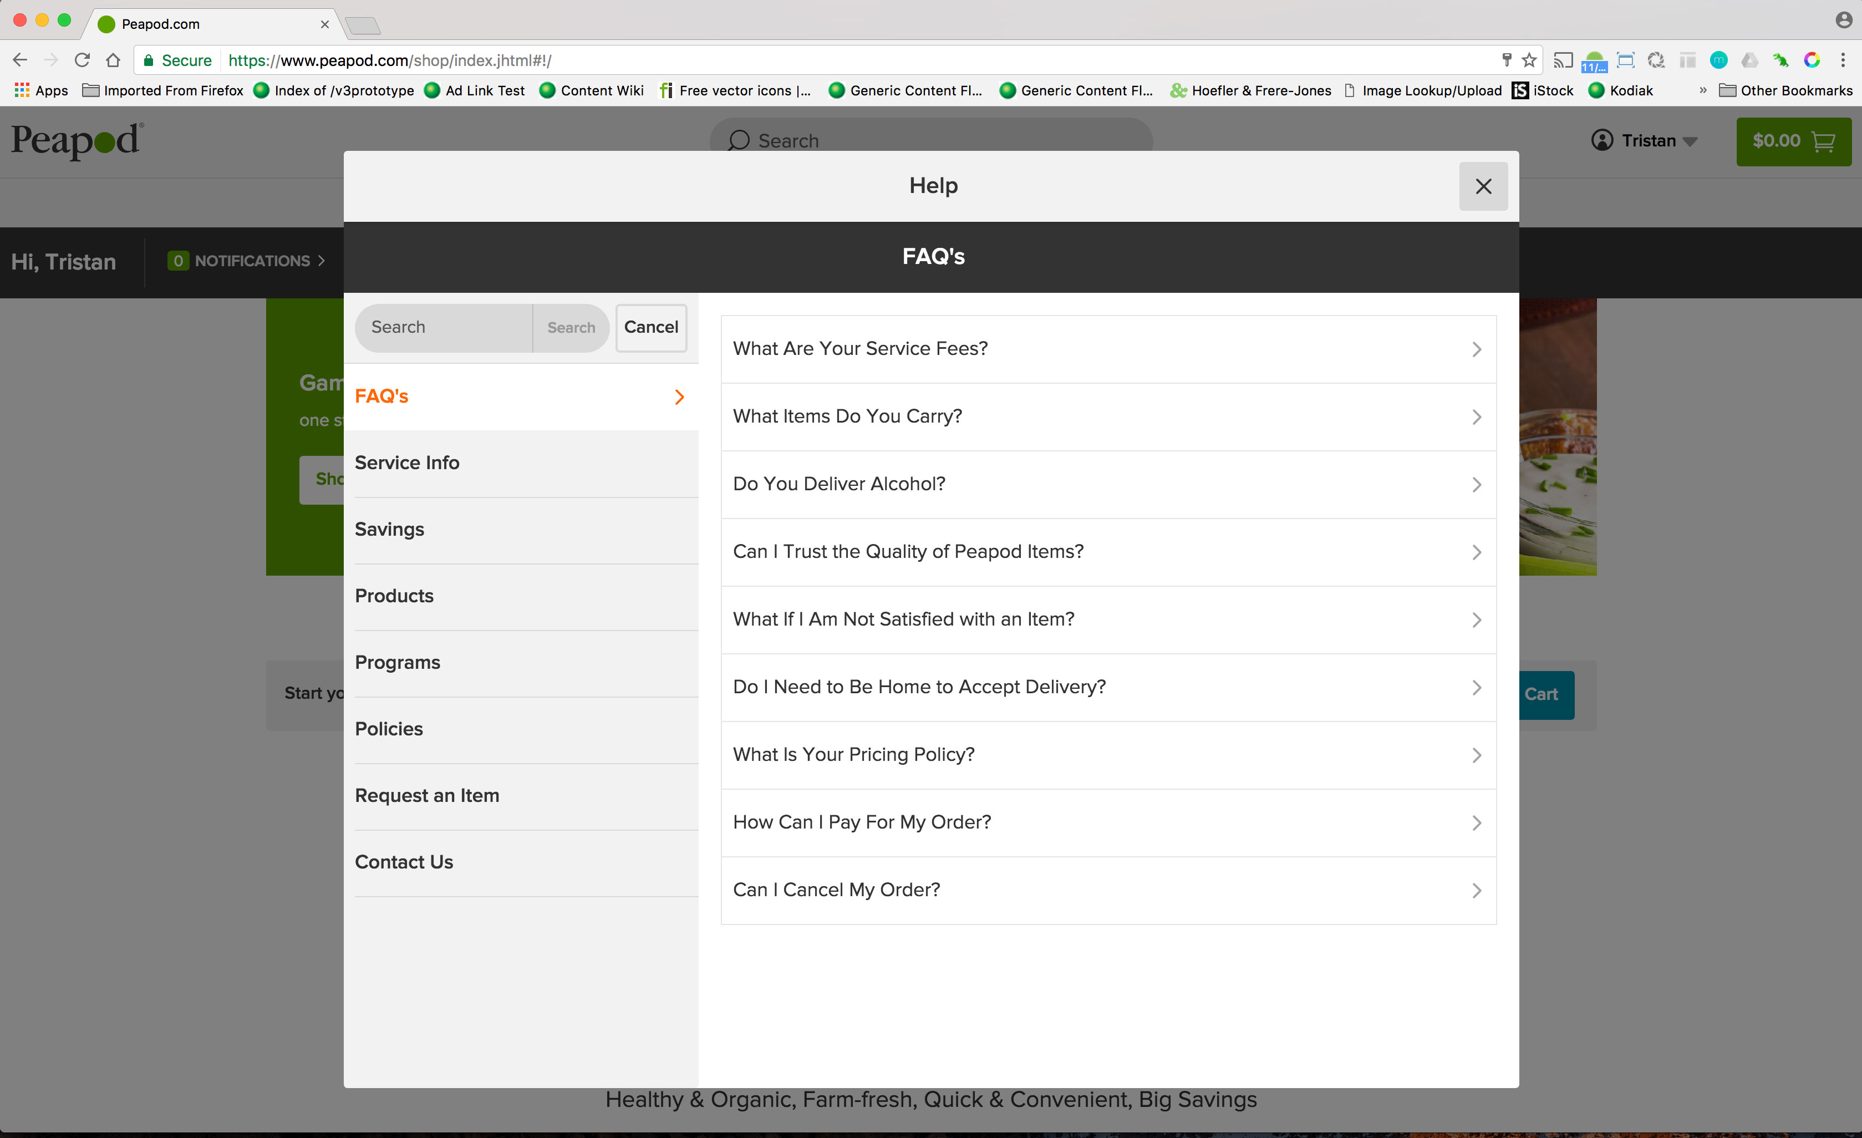
Task: Cancel the Help search
Action: tap(650, 327)
